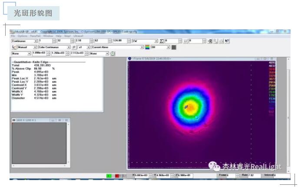Click the -R reference subtraction icon
298x190 pixels.
210,41
